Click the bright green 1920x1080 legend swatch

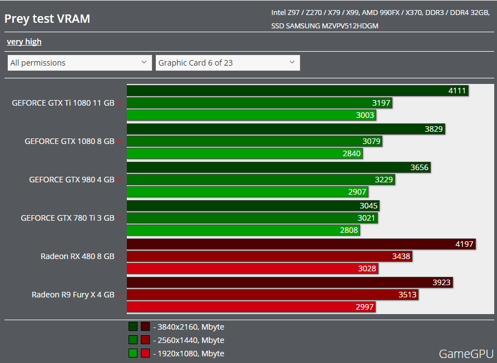pyautogui.click(x=133, y=353)
